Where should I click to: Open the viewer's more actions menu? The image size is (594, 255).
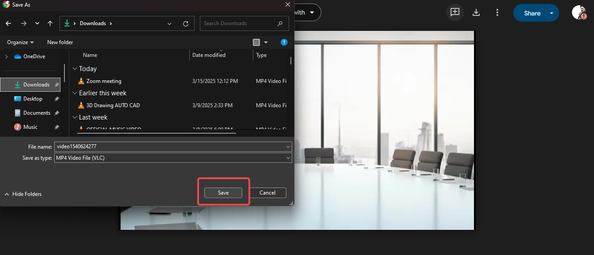point(497,12)
